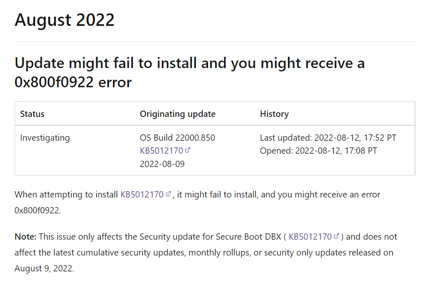This screenshot has height=281, width=433.
Task: Click the external-link icon inside the Note parentheses
Action: [x=336, y=236]
